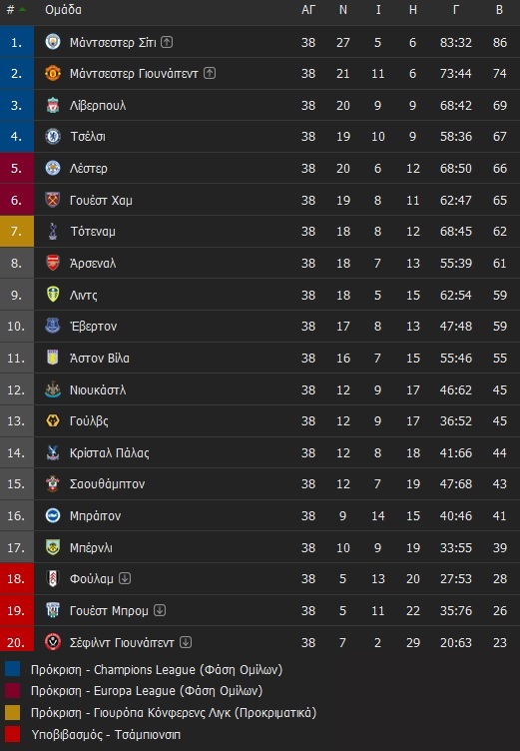Viewport: 520px width, 751px height.
Task: Click the Manchester City club crest
Action: coord(53,42)
